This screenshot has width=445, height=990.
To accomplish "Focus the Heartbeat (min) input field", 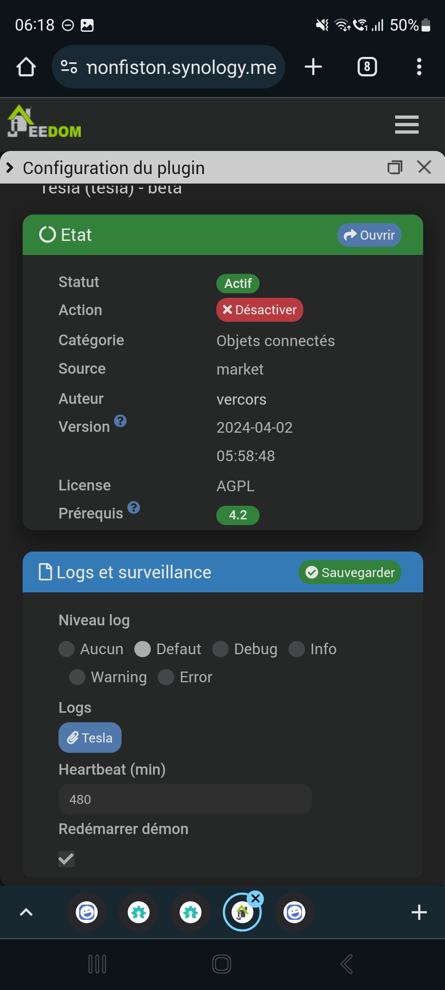I will point(185,799).
